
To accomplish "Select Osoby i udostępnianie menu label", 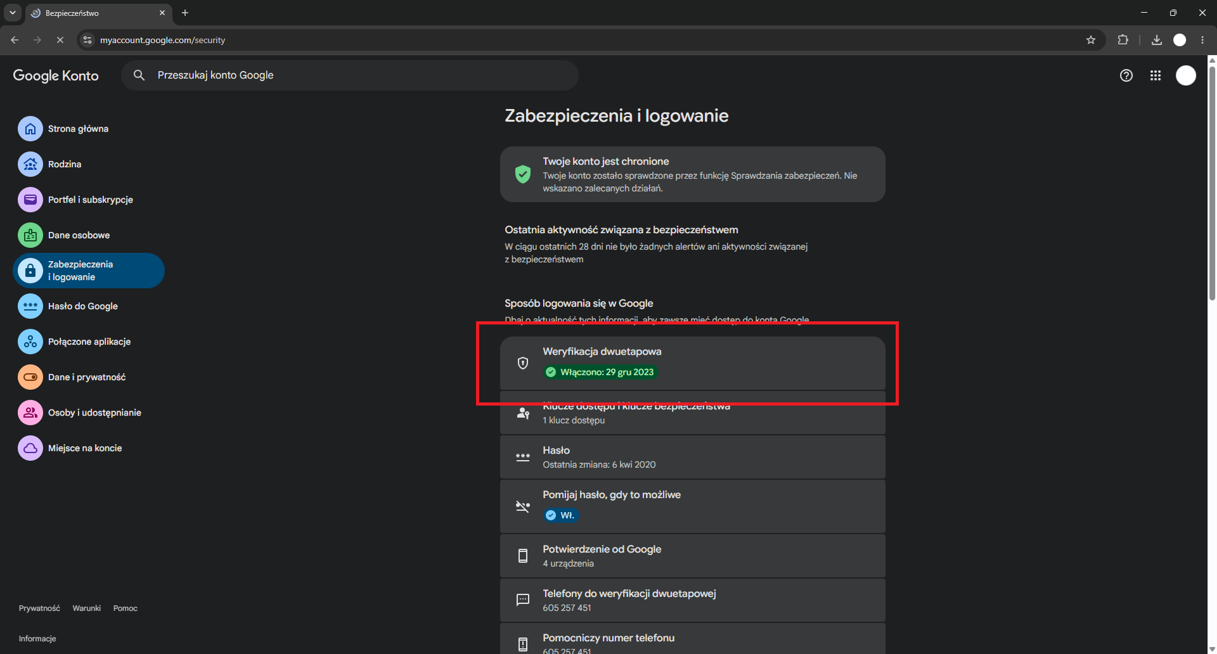I will tap(94, 413).
